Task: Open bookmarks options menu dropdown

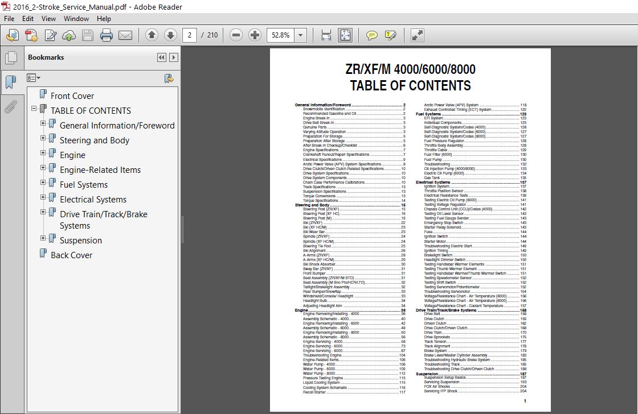Action: 34,77
